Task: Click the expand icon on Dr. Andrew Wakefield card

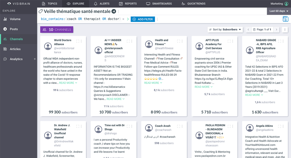Action: [78, 126]
